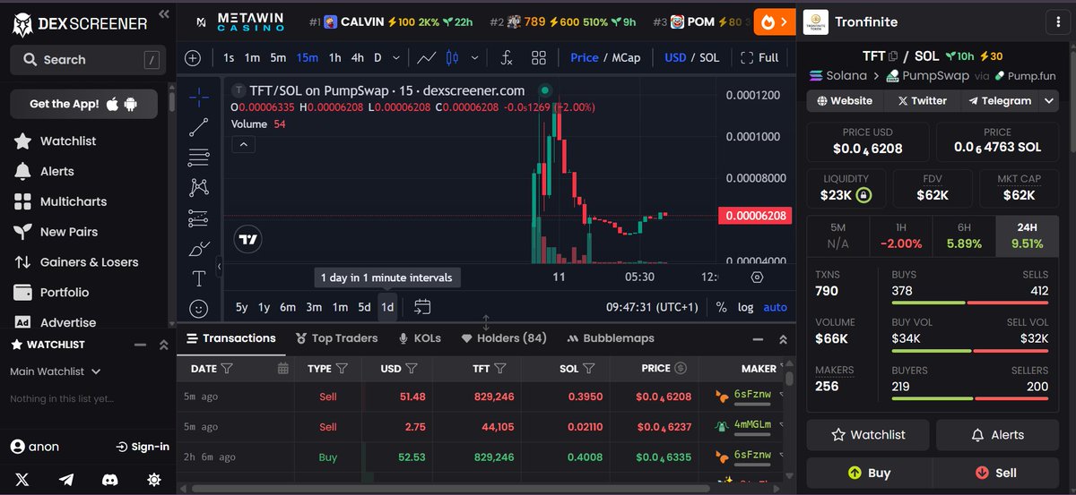The image size is (1076, 495).
Task: Open the Telegram link in sidebar footer
Action: click(x=66, y=479)
